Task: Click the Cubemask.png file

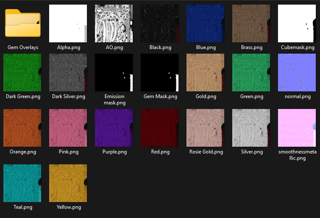Action: [x=297, y=23]
